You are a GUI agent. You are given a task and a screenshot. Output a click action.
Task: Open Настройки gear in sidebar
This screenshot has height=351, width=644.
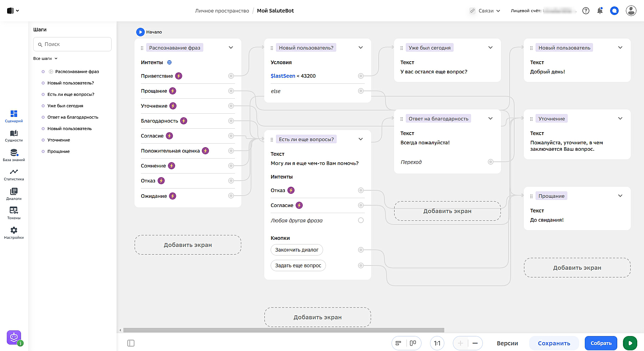pyautogui.click(x=14, y=233)
